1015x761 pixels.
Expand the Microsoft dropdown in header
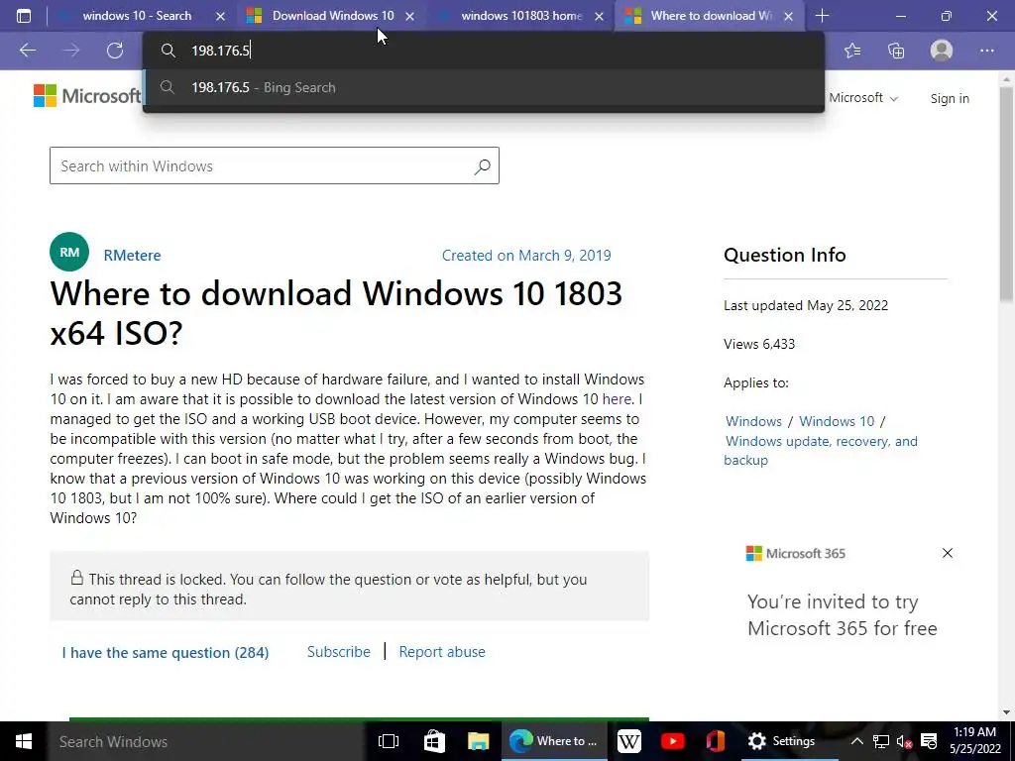863,98
